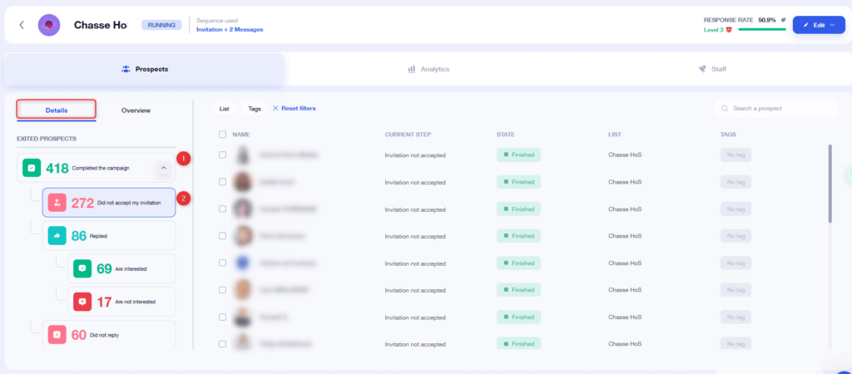Click the Search a prospect field
852x374 pixels.
click(x=776, y=109)
